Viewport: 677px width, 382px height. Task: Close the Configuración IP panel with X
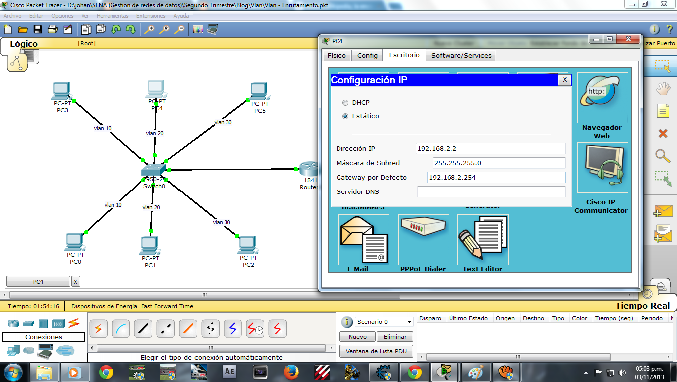point(564,80)
